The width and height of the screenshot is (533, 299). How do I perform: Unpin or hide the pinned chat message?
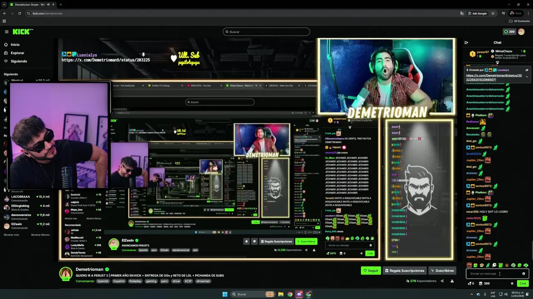(x=527, y=70)
